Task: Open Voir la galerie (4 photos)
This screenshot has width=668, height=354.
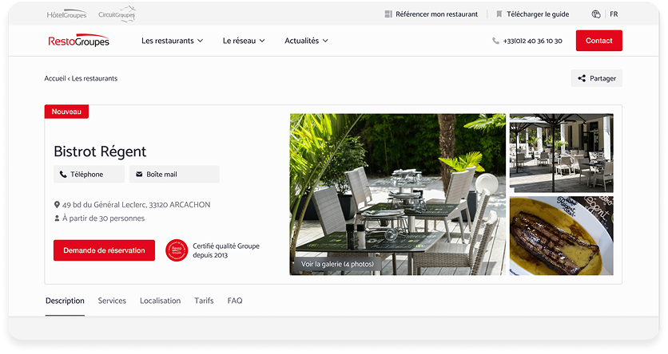Action: pos(337,264)
